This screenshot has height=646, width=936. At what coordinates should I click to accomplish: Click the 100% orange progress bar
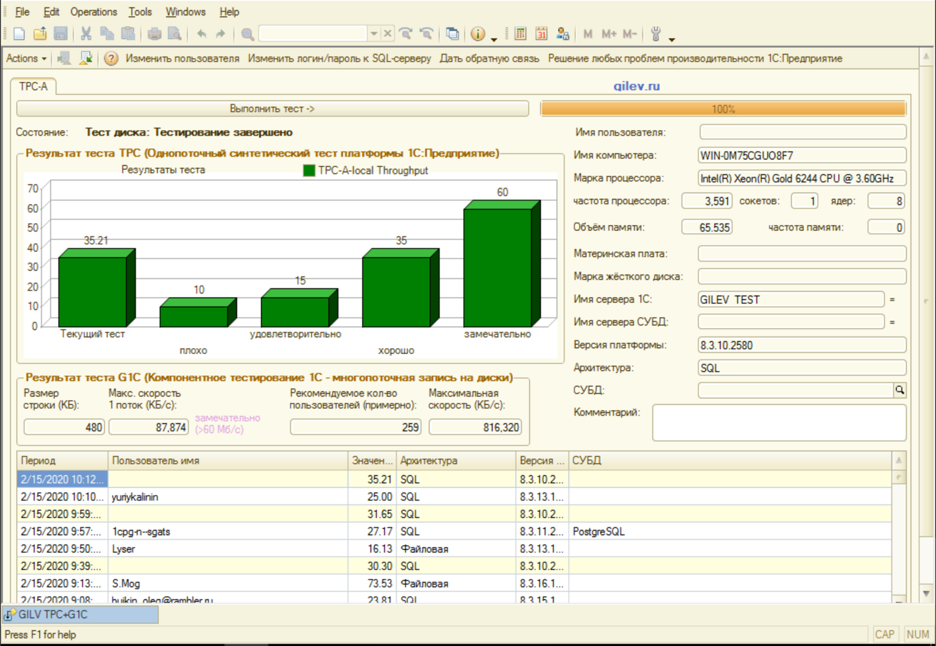723,109
